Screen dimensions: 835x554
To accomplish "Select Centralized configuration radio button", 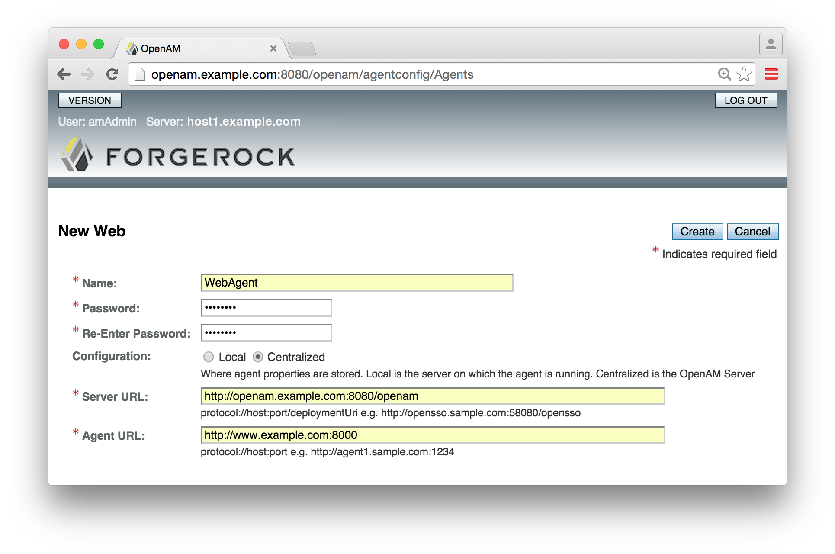I will click(258, 357).
